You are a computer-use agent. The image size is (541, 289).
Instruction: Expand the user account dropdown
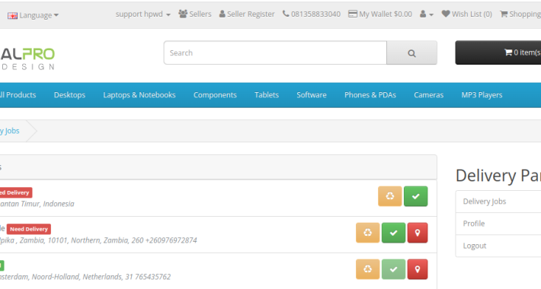coord(427,14)
